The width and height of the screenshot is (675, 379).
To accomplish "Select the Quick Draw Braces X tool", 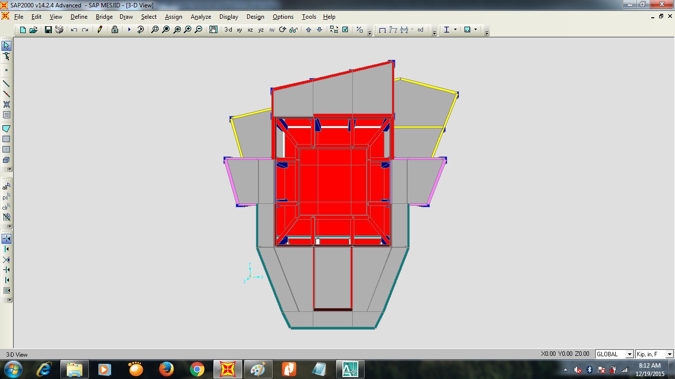I will tap(6, 105).
